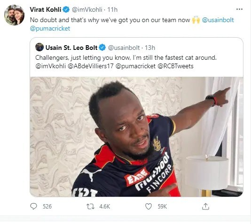Click Usain Bolt's verified badge
The image size is (251, 224).
[102, 48]
